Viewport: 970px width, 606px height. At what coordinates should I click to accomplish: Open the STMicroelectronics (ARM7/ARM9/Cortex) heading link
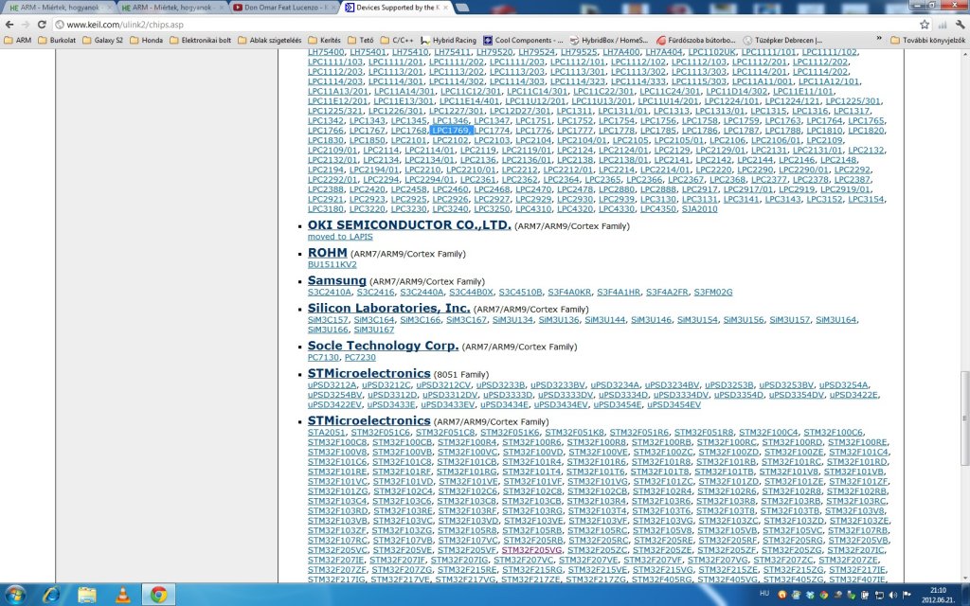(x=368, y=420)
